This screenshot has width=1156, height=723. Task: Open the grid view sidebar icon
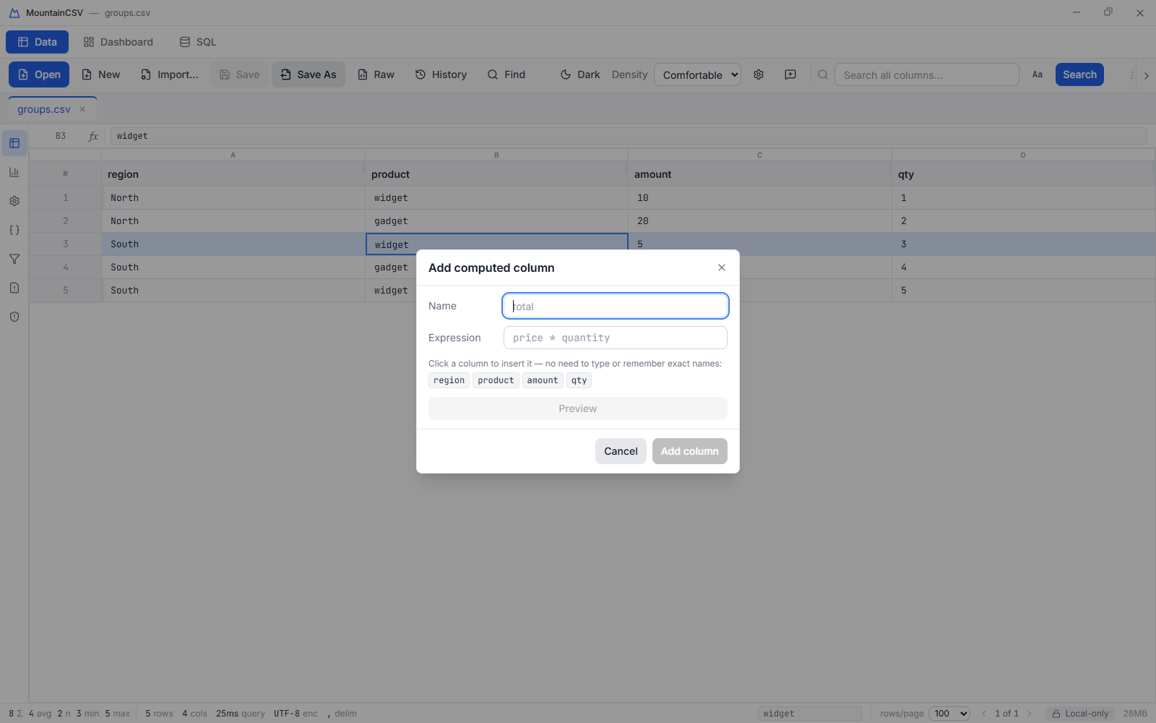pyautogui.click(x=14, y=143)
